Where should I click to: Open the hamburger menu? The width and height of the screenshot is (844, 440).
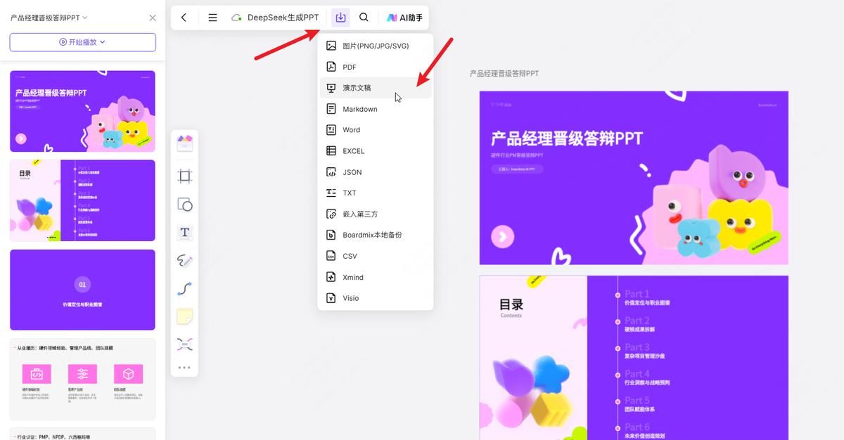212,17
